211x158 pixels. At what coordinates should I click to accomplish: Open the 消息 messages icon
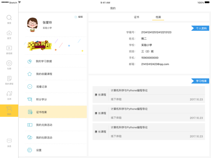click(9, 141)
